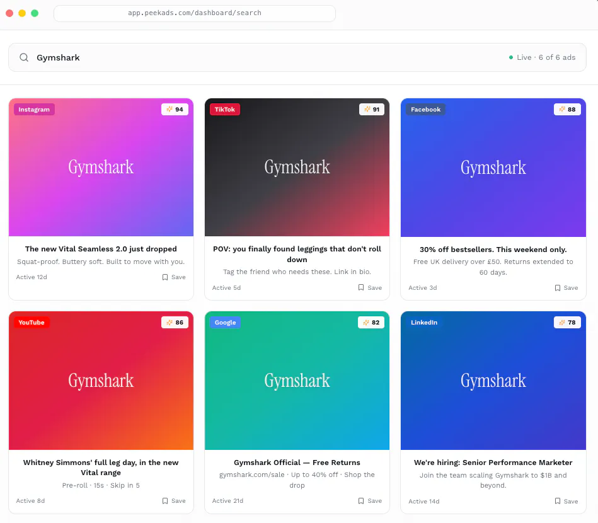This screenshot has width=598, height=523.
Task: Click the 'Active 8d' label
Action: (x=30, y=500)
